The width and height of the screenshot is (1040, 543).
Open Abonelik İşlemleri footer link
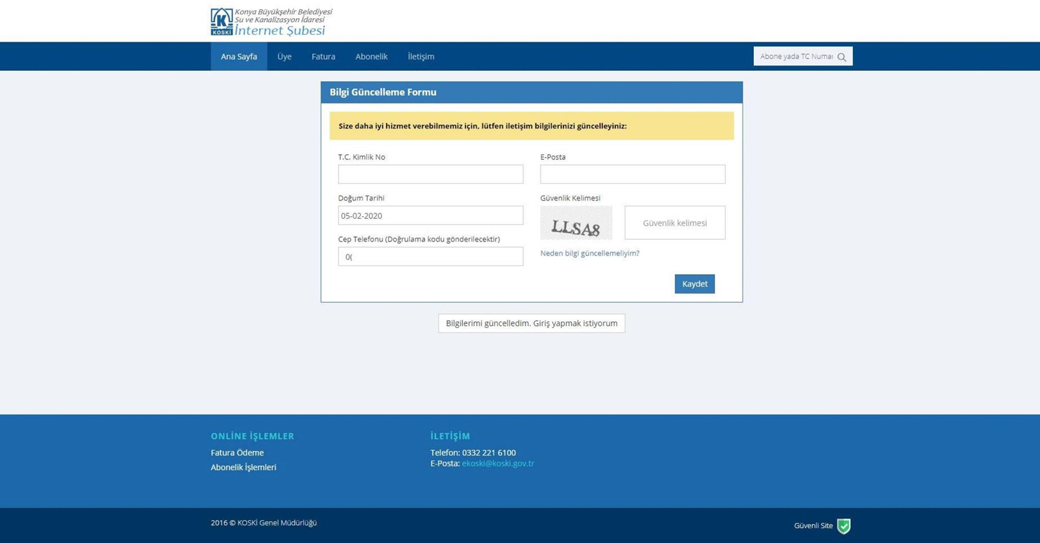243,467
